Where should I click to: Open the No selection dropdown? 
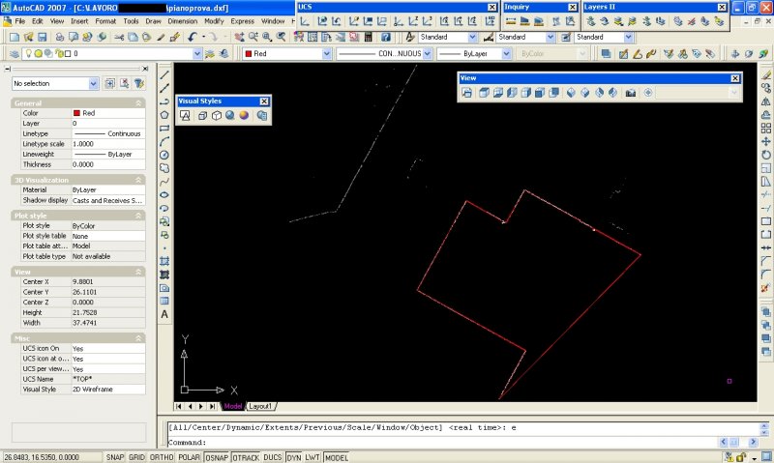tap(93, 84)
